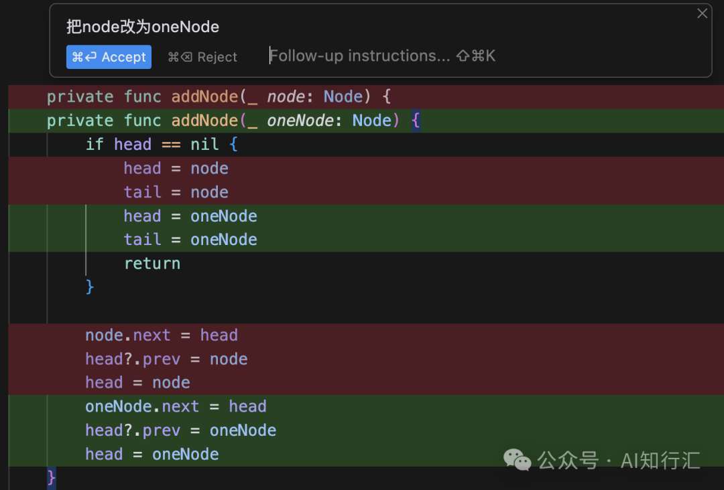
Task: Click the added head?.prev = oneNode line
Action: point(180,430)
